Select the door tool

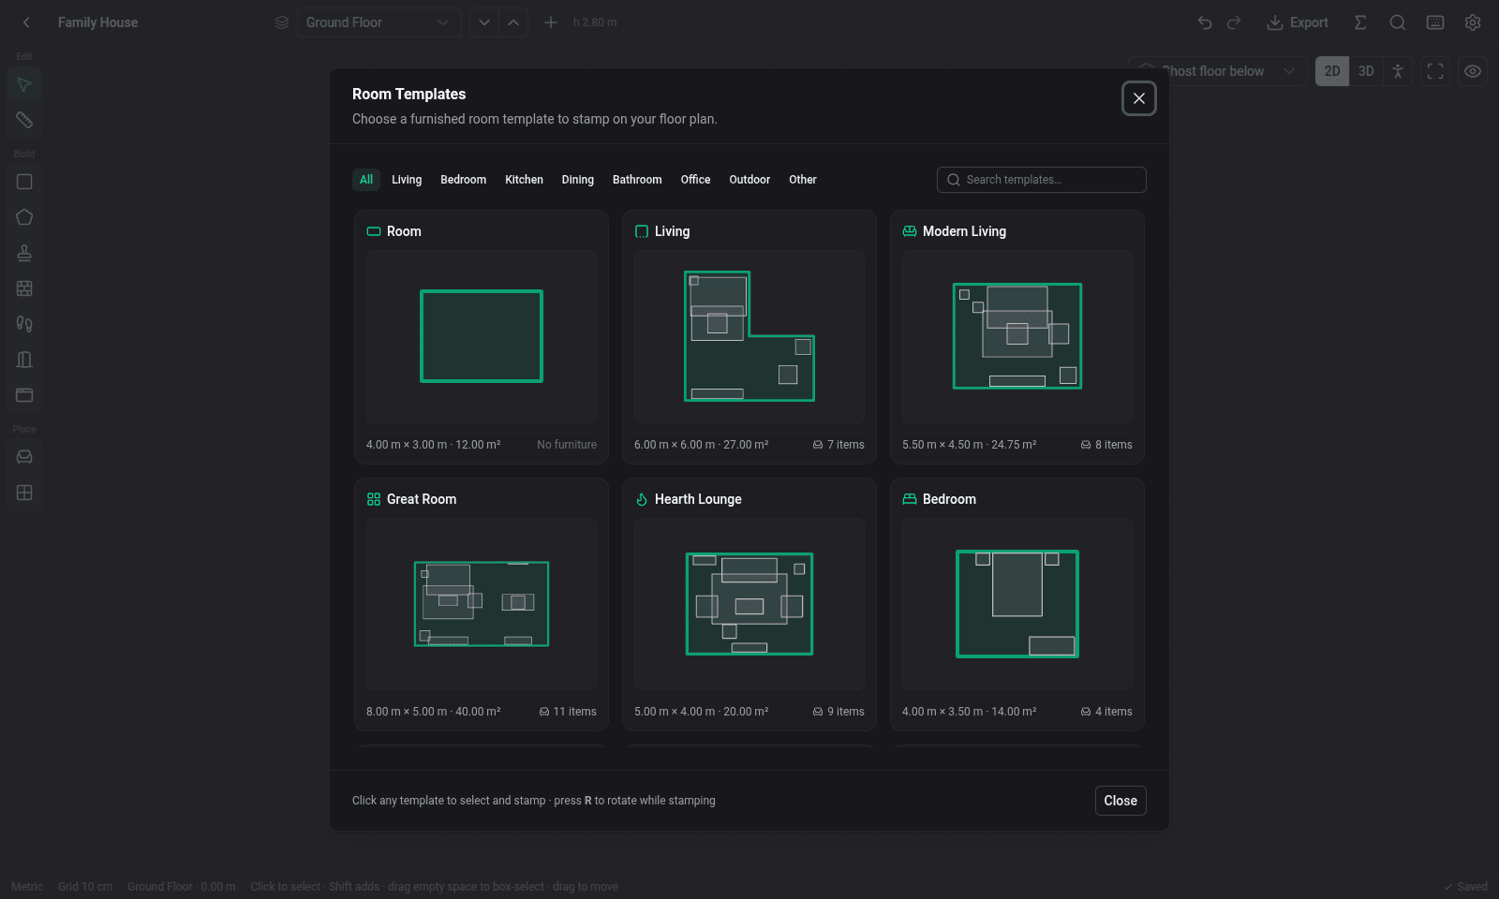(24, 360)
